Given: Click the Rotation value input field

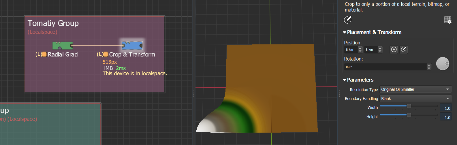Looking at the screenshot, I should (385, 67).
